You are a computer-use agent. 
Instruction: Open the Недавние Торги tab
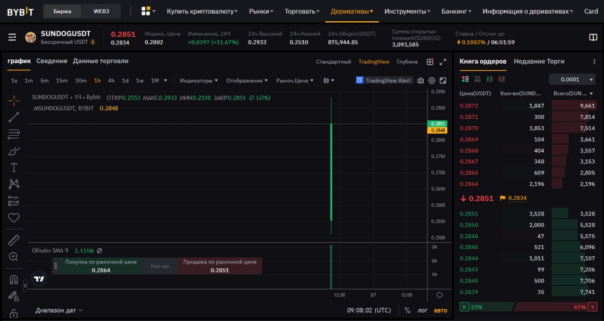pos(539,62)
